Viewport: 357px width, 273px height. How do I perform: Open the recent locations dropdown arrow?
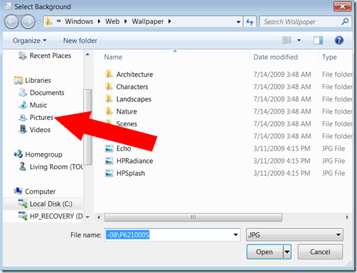pos(39,22)
